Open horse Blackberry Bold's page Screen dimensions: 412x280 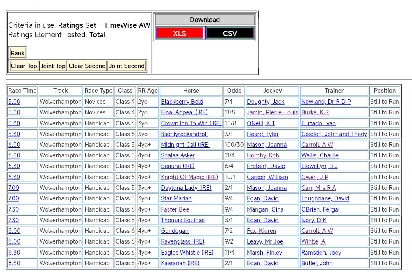pos(182,102)
